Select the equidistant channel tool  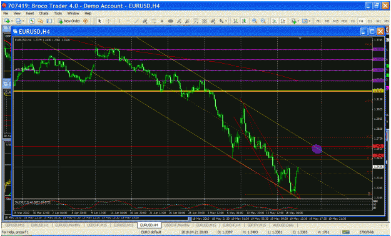click(145, 21)
